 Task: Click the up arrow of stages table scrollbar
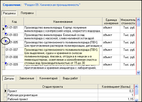(x=136, y=86)
